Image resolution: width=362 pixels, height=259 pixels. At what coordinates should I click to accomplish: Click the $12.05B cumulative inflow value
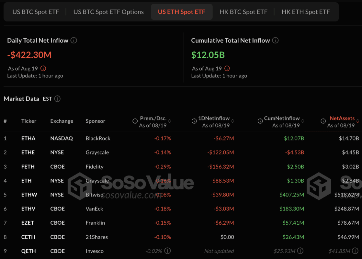tap(208, 55)
